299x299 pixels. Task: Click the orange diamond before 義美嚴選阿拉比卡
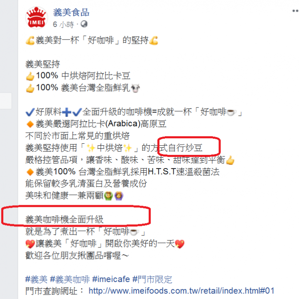click(30, 124)
